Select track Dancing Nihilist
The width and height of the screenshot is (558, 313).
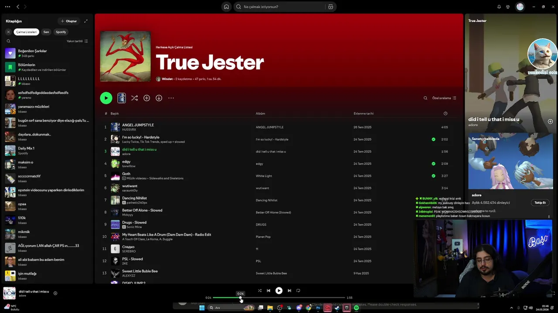click(x=134, y=198)
